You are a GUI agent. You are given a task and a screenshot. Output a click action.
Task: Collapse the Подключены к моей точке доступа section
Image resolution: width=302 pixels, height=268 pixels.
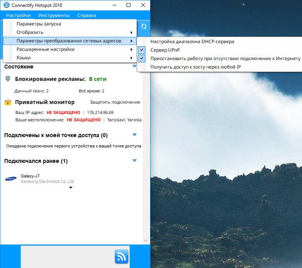pos(134,135)
